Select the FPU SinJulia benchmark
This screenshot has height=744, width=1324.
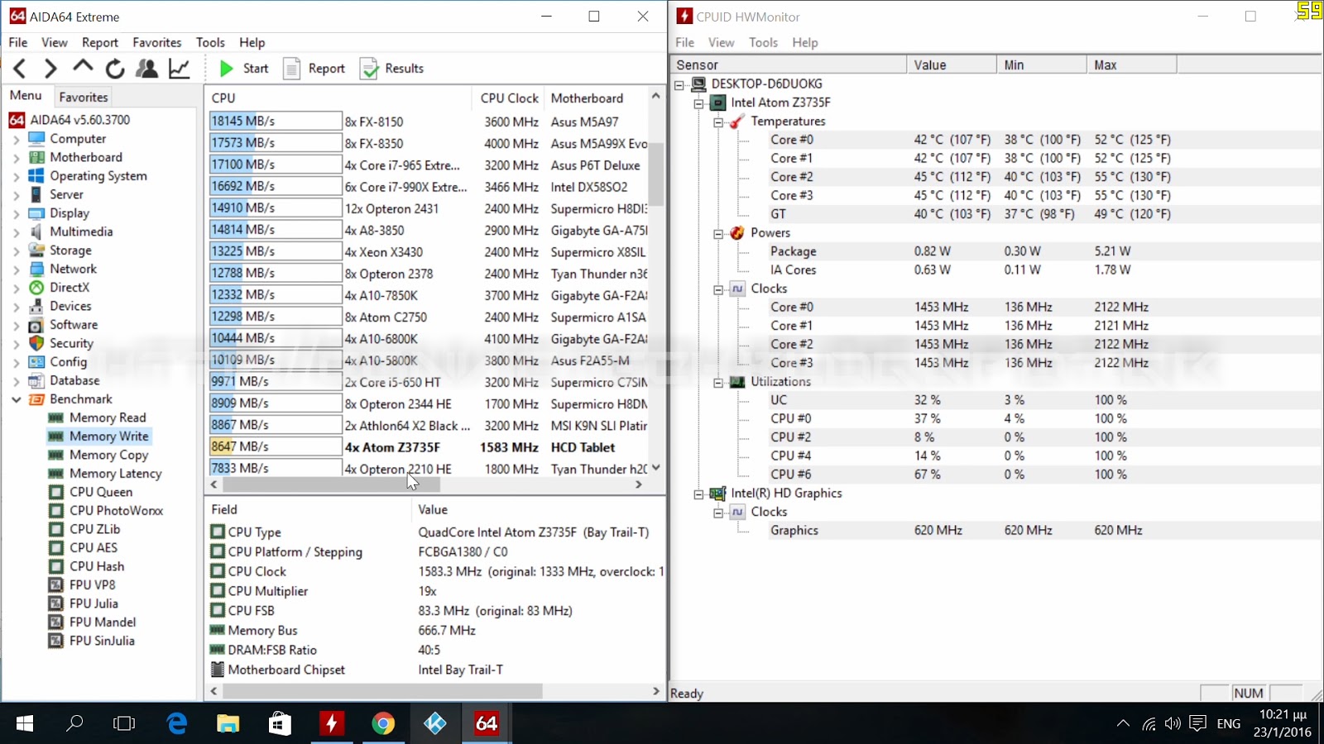102,641
